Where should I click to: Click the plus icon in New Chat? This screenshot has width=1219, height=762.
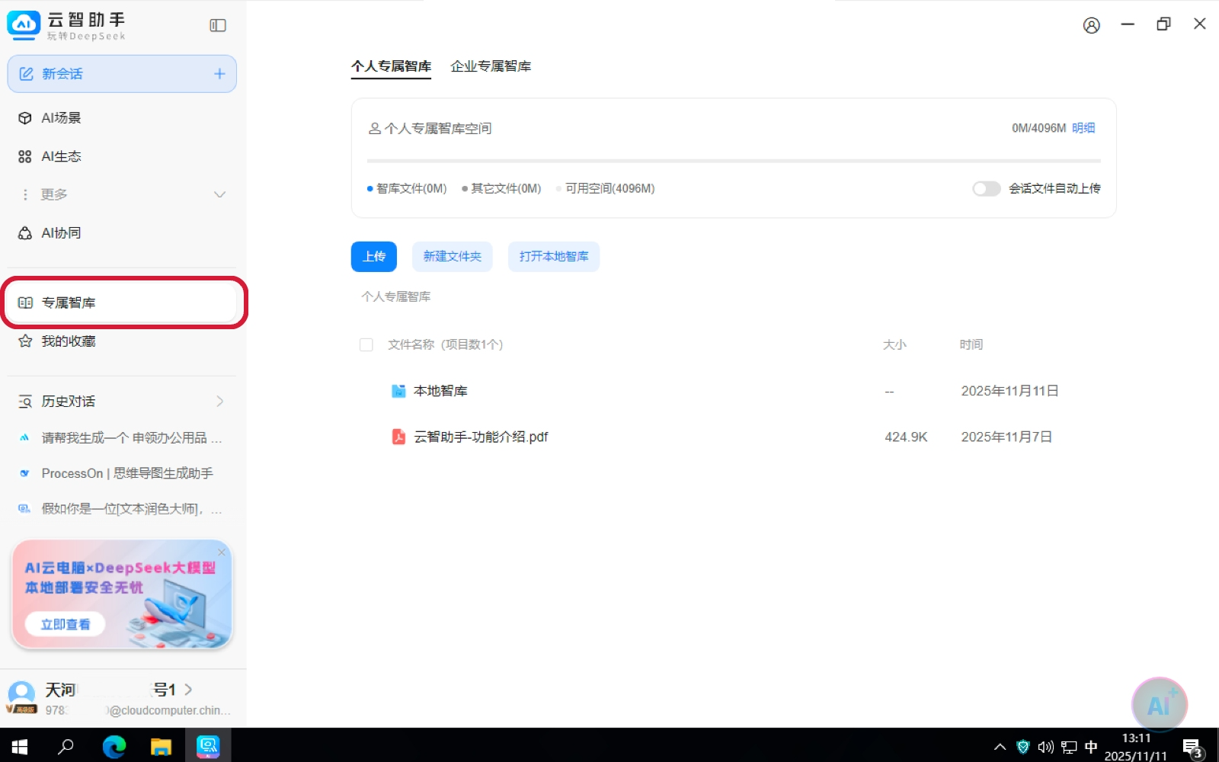[x=219, y=74]
